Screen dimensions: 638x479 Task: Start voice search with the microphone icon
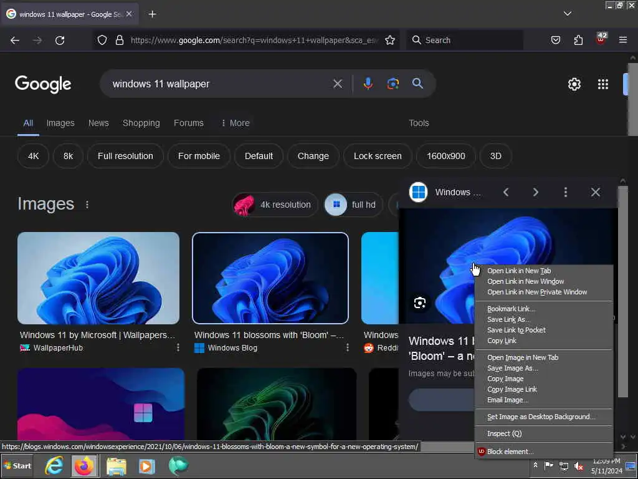tap(368, 84)
